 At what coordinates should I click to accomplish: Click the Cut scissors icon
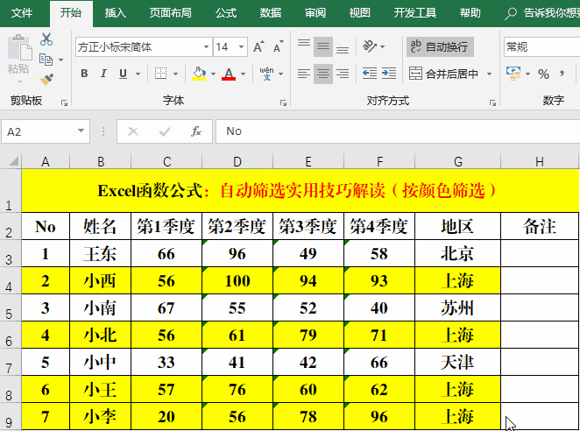tap(46, 39)
